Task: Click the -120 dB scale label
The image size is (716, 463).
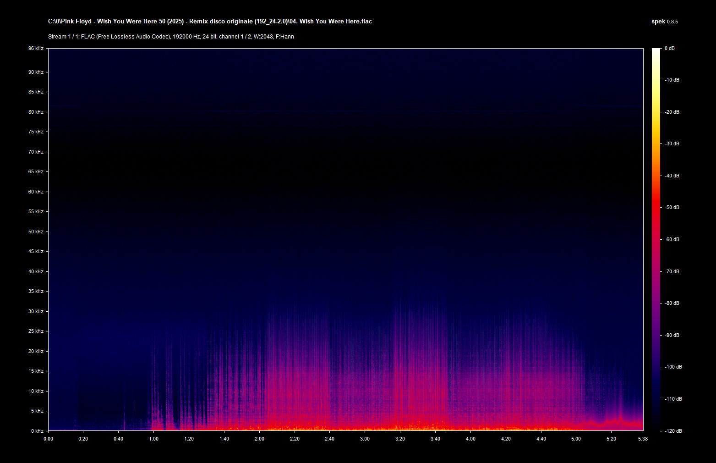Action: coord(672,431)
